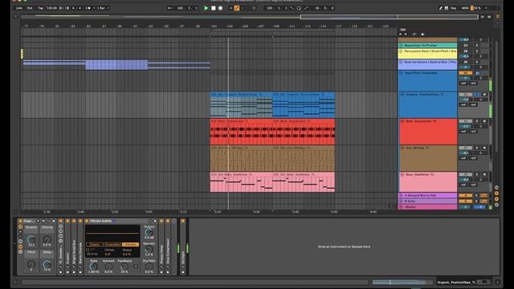Image resolution: width=514 pixels, height=289 pixels.
Task: Switch Vibrato Subtle device to Chorus mode
Action: coord(95,244)
